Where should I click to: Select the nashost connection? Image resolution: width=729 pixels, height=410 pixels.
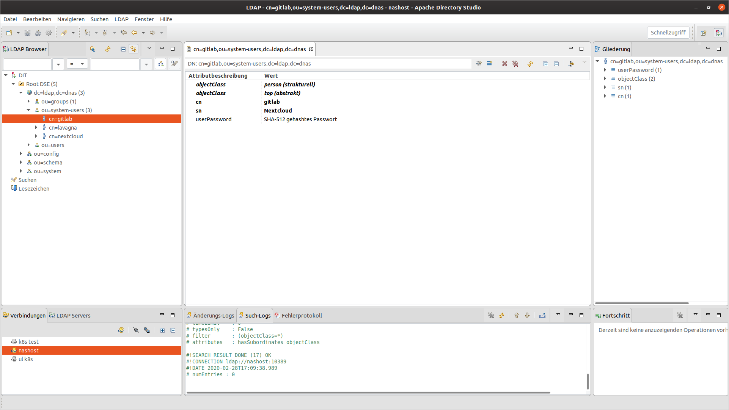[29, 350]
